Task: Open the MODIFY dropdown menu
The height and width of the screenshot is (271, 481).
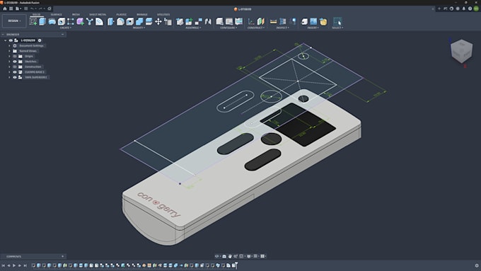Action: (x=139, y=28)
